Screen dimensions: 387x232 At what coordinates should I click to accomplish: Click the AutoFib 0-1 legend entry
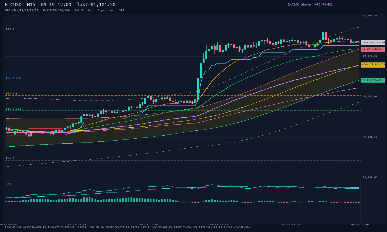click(84, 10)
